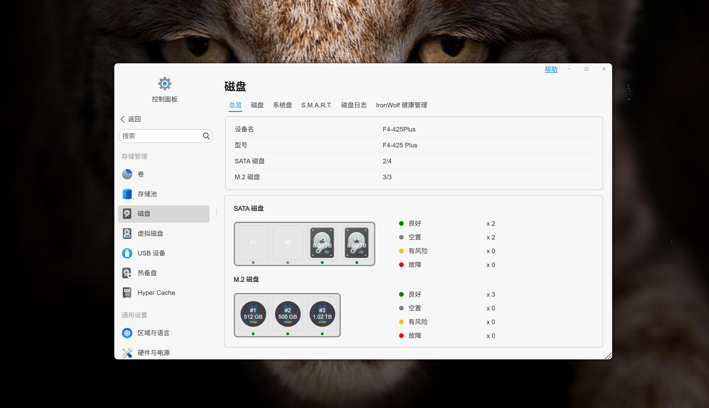The width and height of the screenshot is (709, 408).
Task: Go back with the 返回 button
Action: (131, 119)
